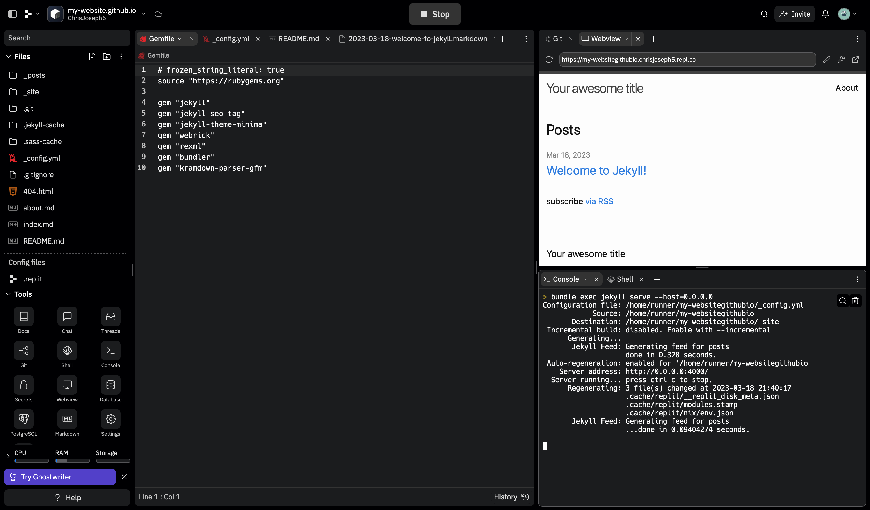Viewport: 870px width, 510px height.
Task: Open Help
Action: 67,498
